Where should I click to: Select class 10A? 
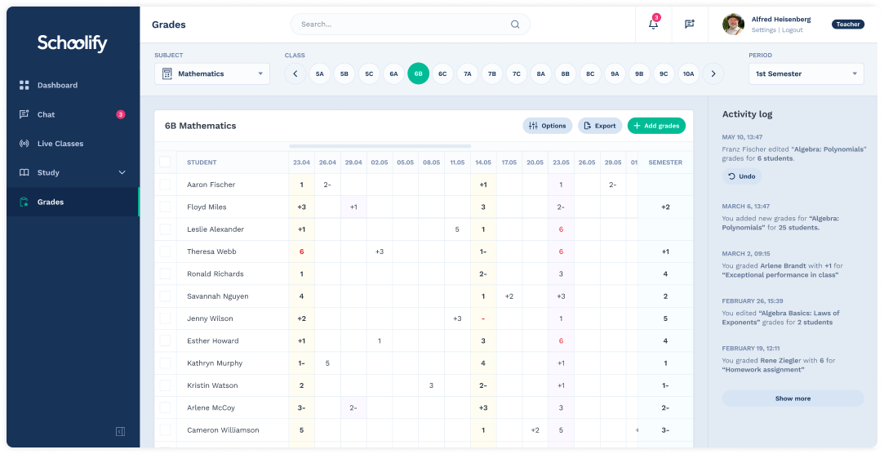(x=688, y=73)
